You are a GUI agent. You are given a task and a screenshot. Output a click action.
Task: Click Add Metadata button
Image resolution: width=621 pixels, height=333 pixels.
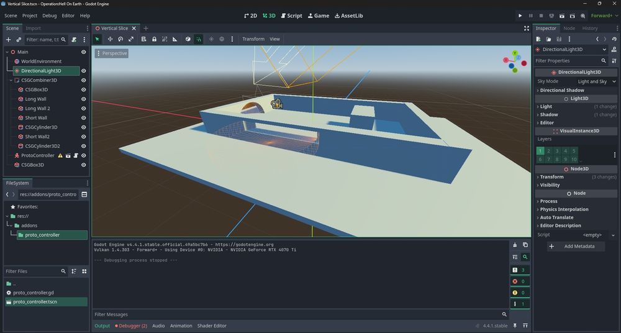coord(576,246)
